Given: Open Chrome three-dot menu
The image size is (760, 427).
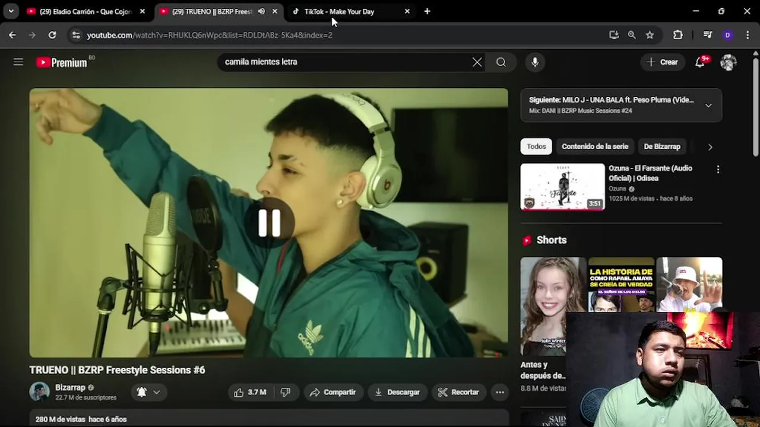Looking at the screenshot, I should tap(748, 35).
